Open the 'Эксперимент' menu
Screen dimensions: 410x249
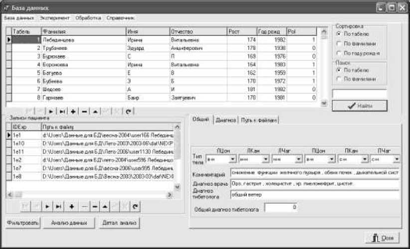point(54,18)
